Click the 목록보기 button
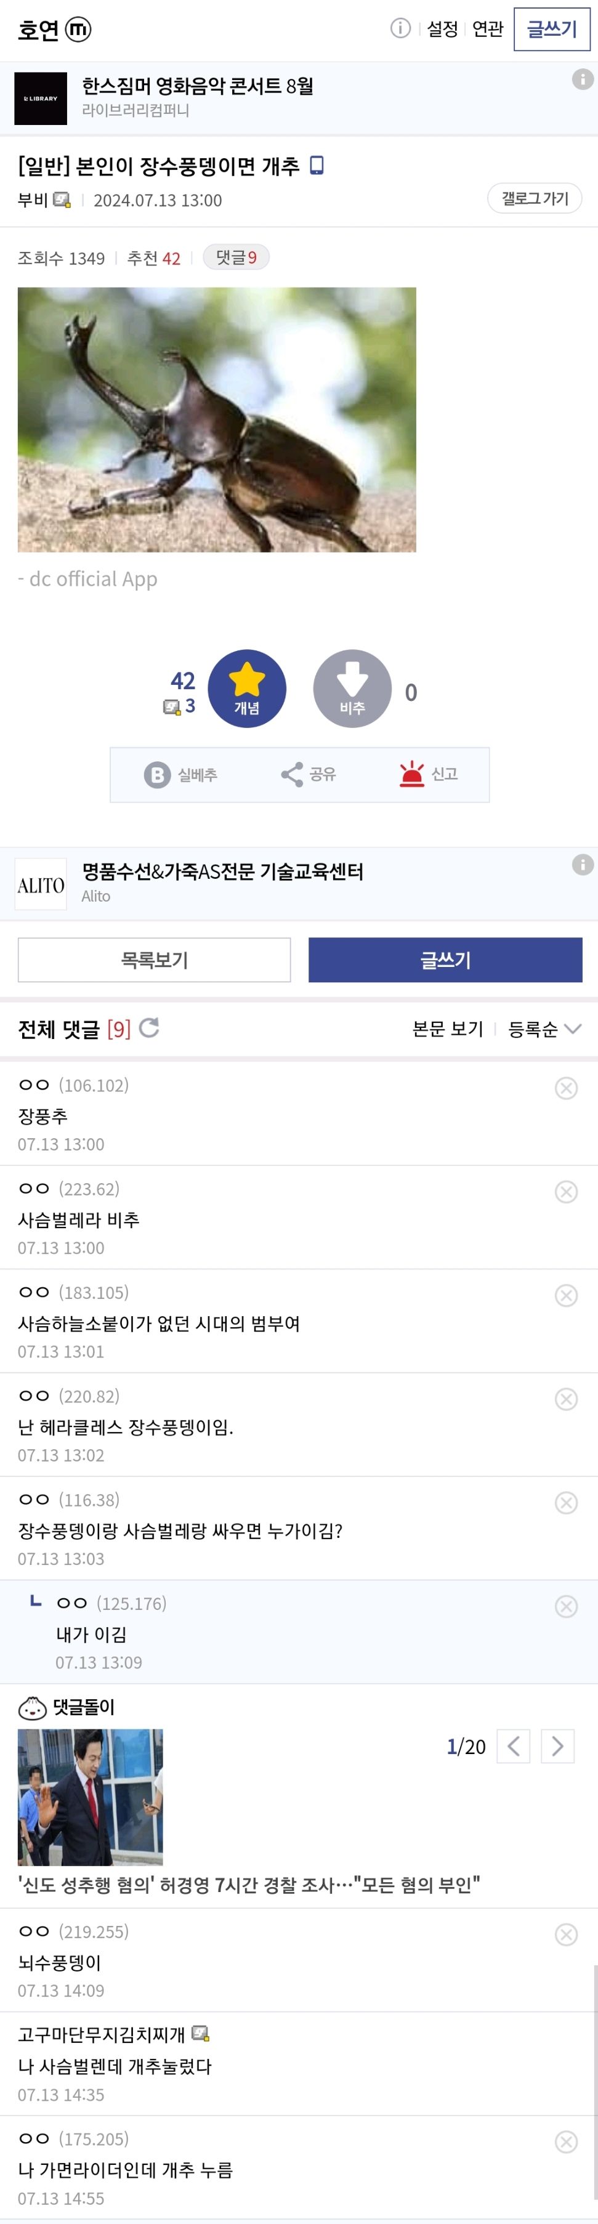Image resolution: width=598 pixels, height=2224 pixels. 155,959
